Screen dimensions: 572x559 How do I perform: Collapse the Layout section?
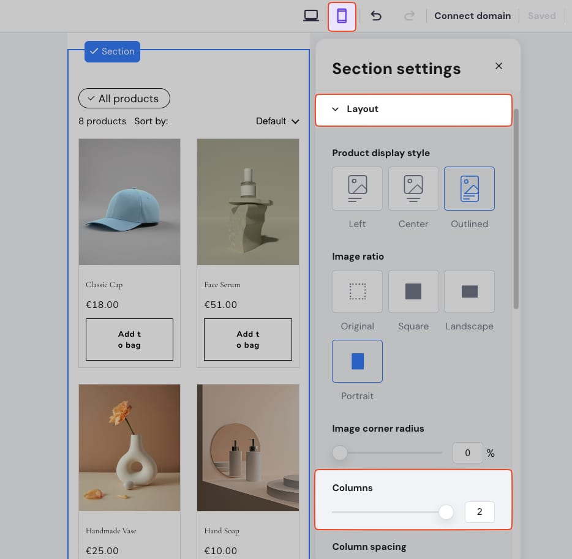click(x=413, y=110)
